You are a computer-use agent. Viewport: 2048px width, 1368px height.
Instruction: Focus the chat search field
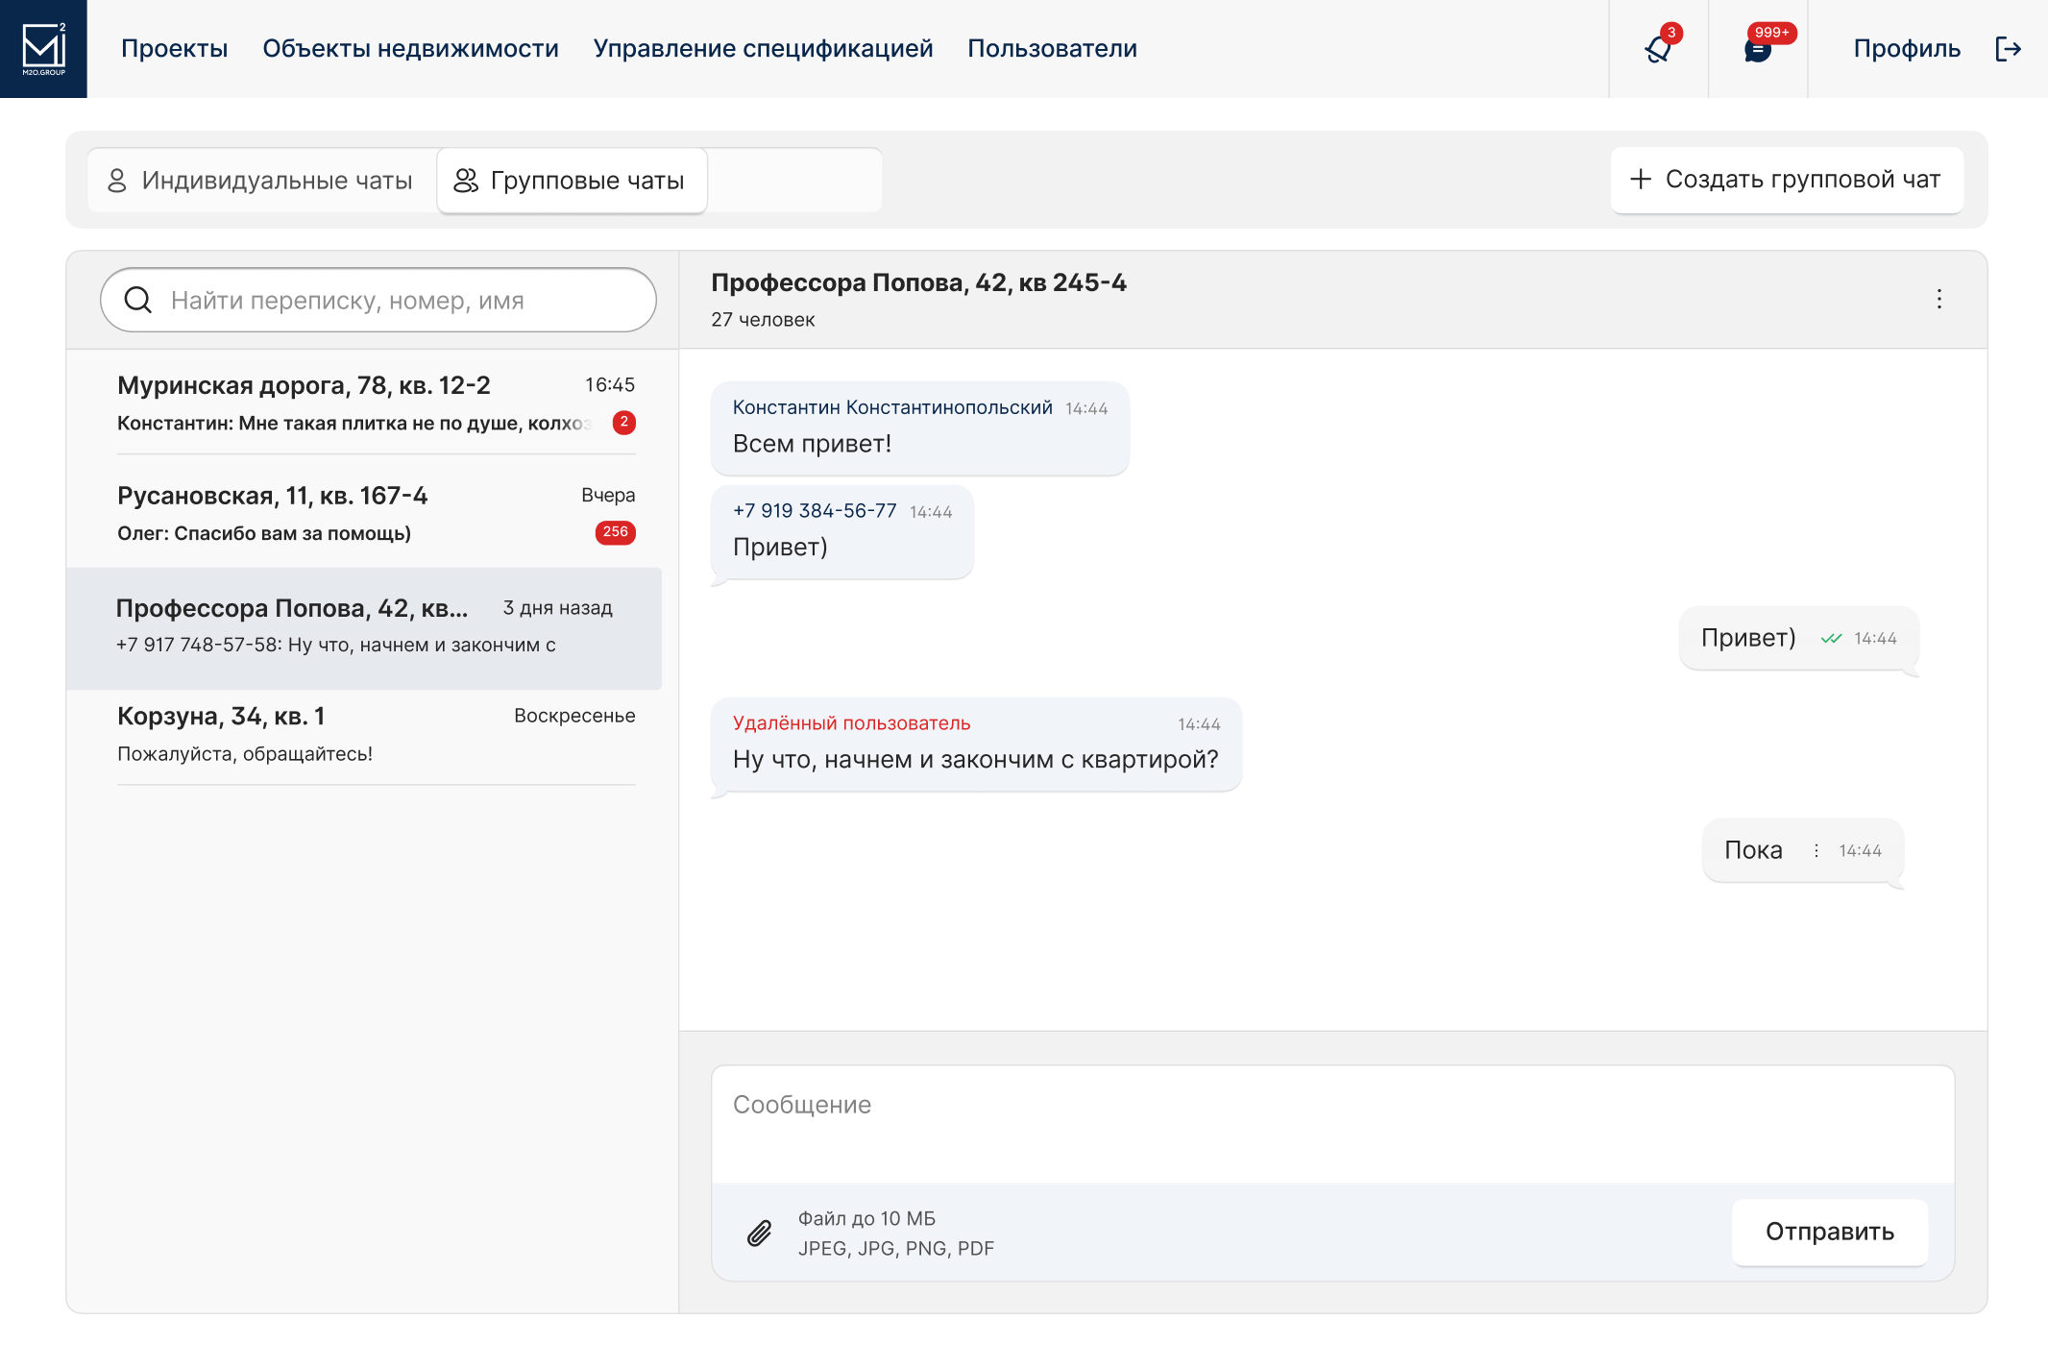[378, 300]
